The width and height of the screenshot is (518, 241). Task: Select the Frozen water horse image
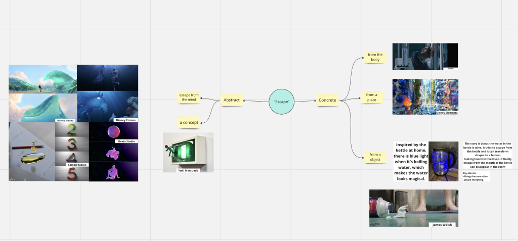tap(107, 106)
